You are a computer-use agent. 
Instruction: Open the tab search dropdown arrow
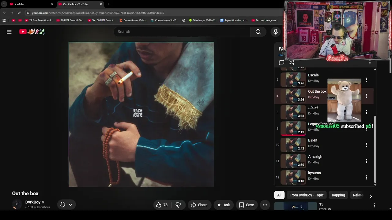pyautogui.click(x=4, y=4)
